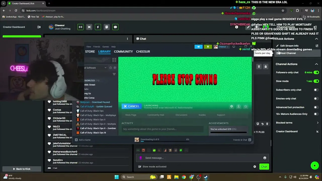Toggle Slow mode switch
322x181 pixels.
point(316,81)
